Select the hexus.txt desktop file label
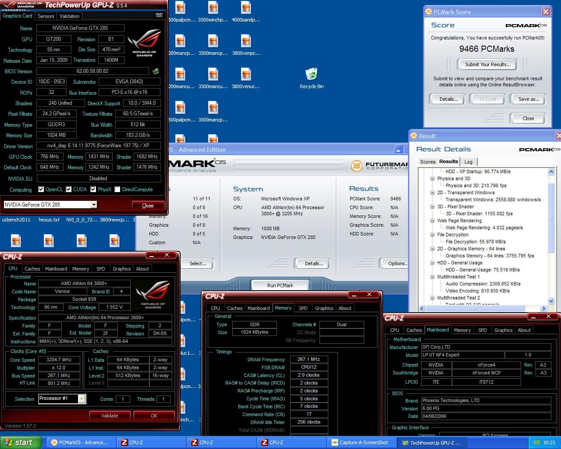The image size is (561, 449). click(49, 220)
